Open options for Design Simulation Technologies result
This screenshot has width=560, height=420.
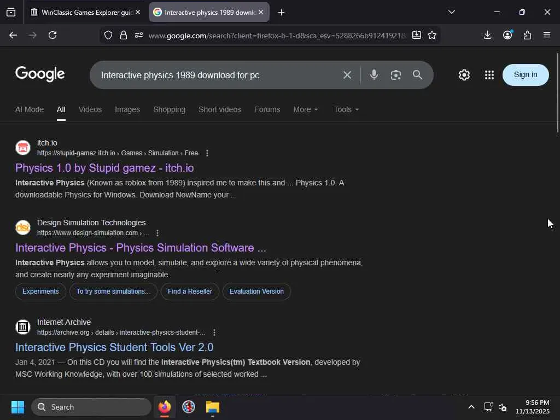157,233
